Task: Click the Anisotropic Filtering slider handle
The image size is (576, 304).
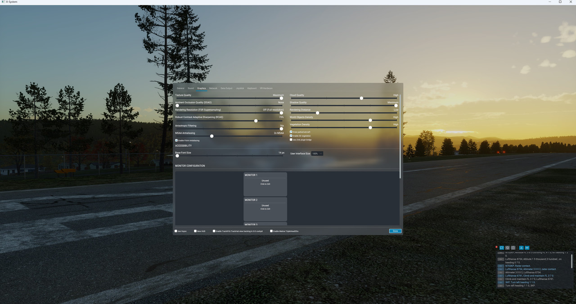Action: pyautogui.click(x=282, y=129)
